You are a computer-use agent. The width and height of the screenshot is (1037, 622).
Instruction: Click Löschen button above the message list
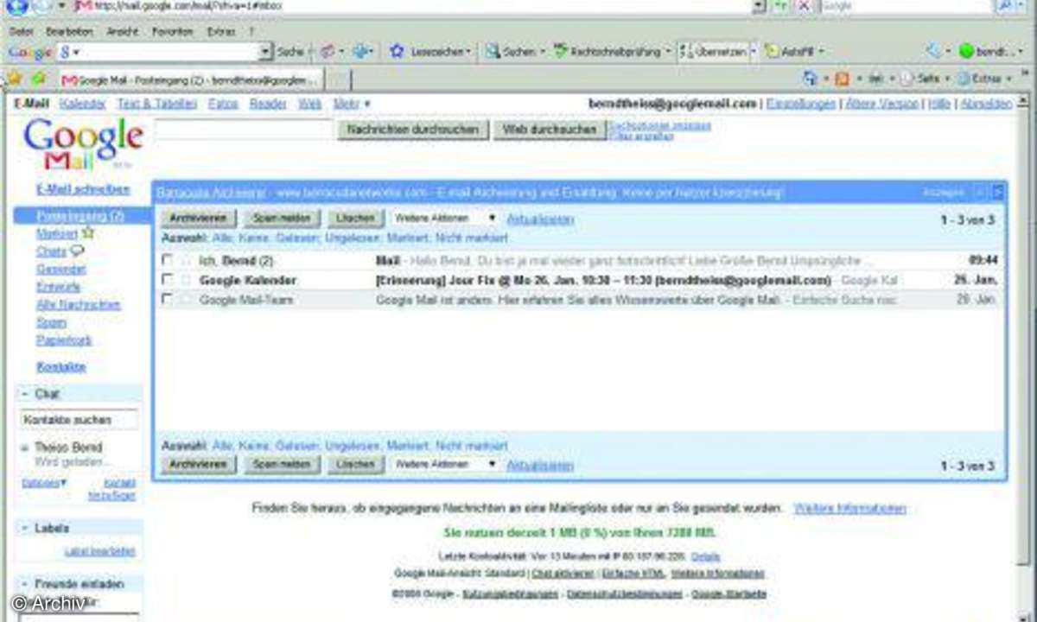tap(356, 219)
